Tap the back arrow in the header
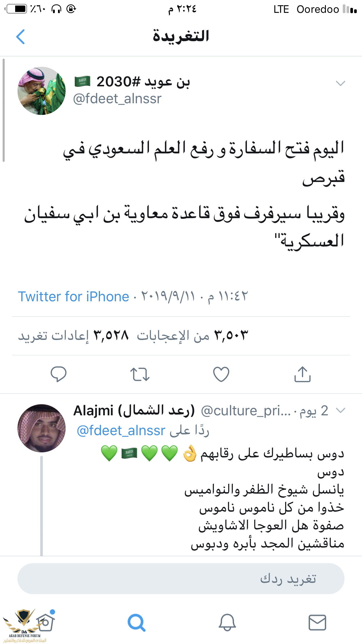The width and height of the screenshot is (362, 644). (20, 37)
